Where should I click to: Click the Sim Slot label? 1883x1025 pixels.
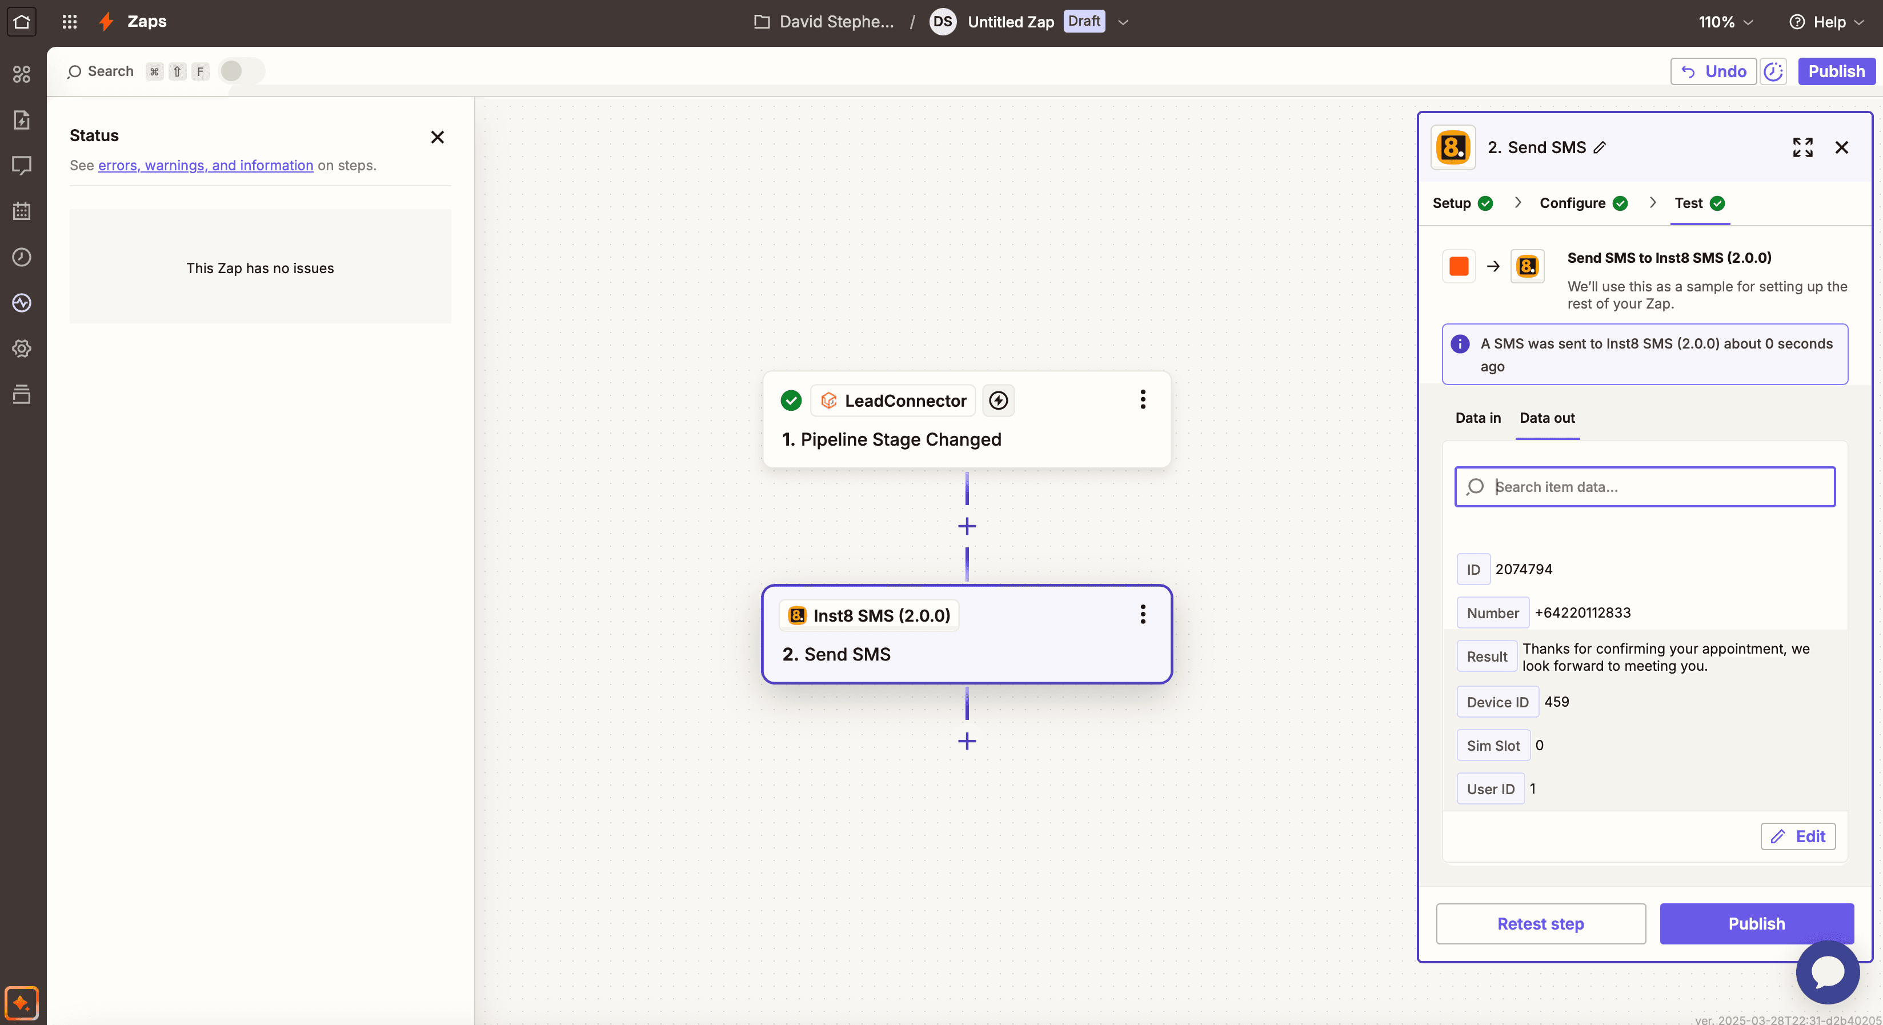[1493, 745]
